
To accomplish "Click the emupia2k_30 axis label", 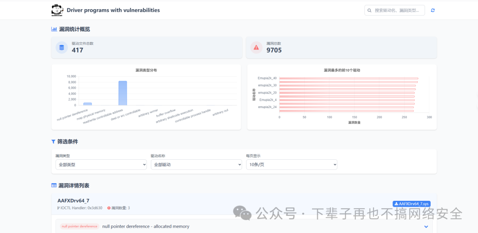I will [x=267, y=85].
